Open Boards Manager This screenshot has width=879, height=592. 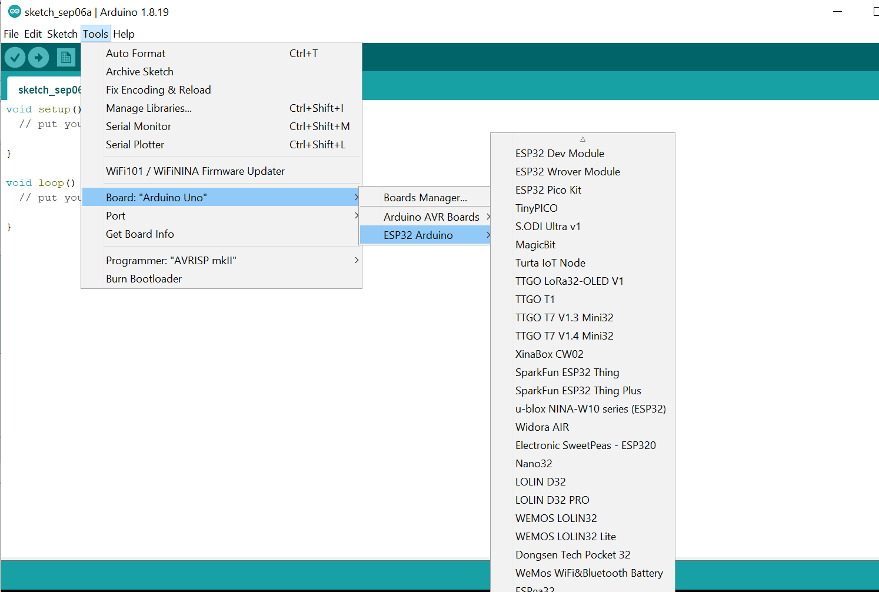pos(425,197)
